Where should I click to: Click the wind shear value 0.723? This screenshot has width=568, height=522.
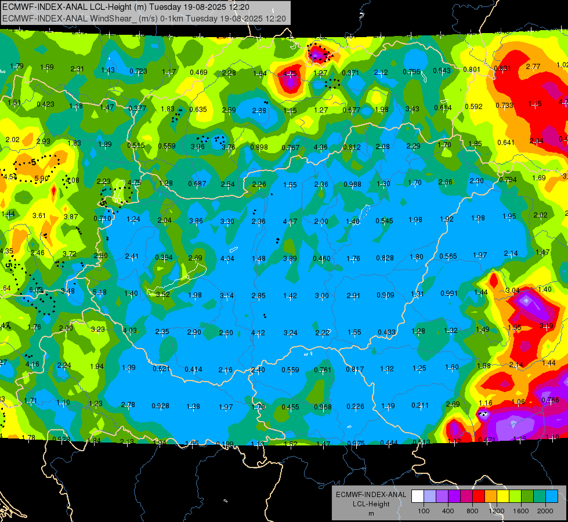point(139,71)
